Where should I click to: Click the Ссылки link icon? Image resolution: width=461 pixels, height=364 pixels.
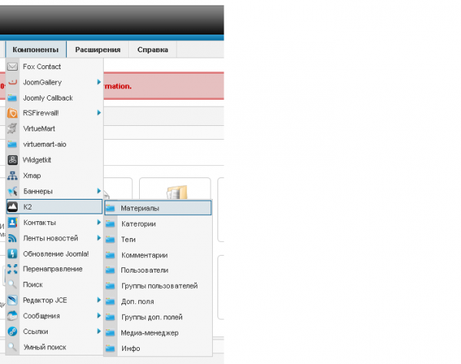pyautogui.click(x=12, y=332)
